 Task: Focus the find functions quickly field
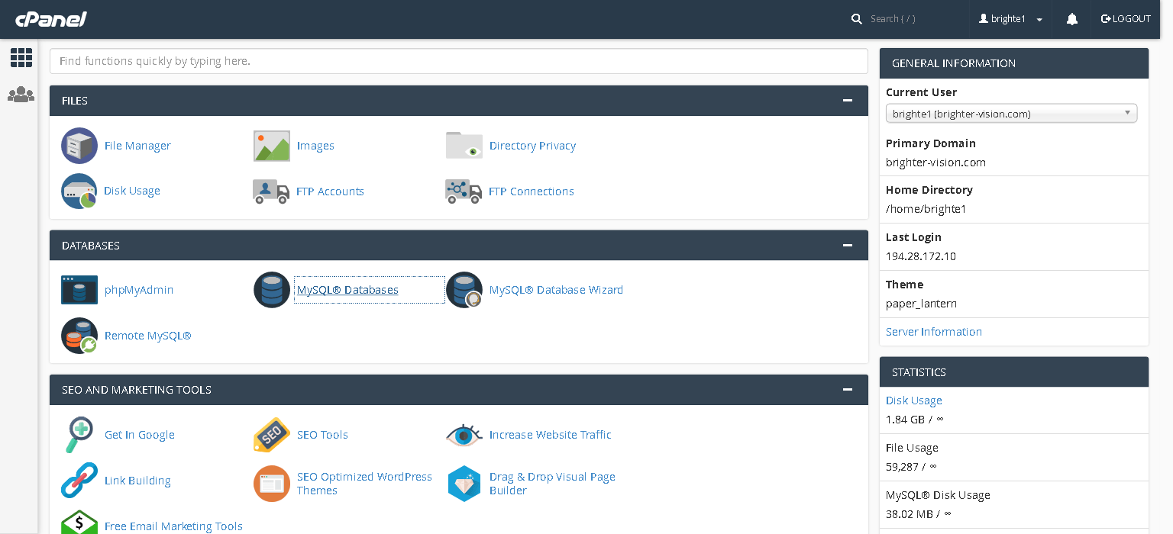[x=459, y=61]
